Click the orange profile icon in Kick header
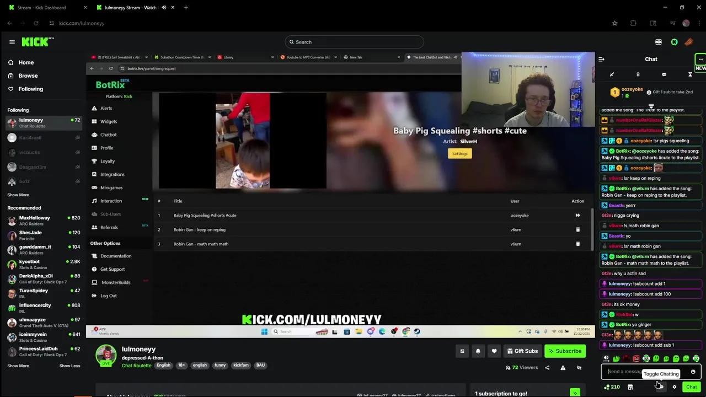 tap(689, 42)
